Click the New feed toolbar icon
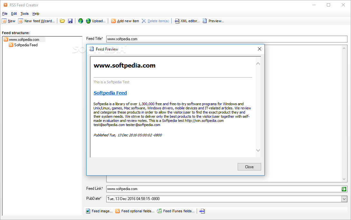Image resolution: width=351 pixels, height=220 pixels. click(x=9, y=21)
